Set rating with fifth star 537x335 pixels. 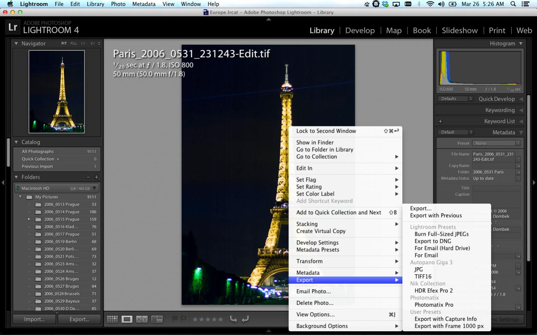[x=221, y=319]
